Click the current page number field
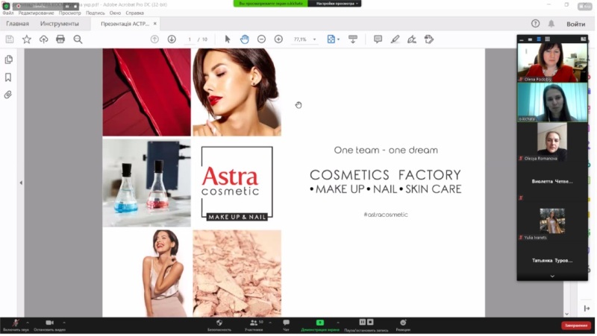597x336 pixels. (190, 39)
